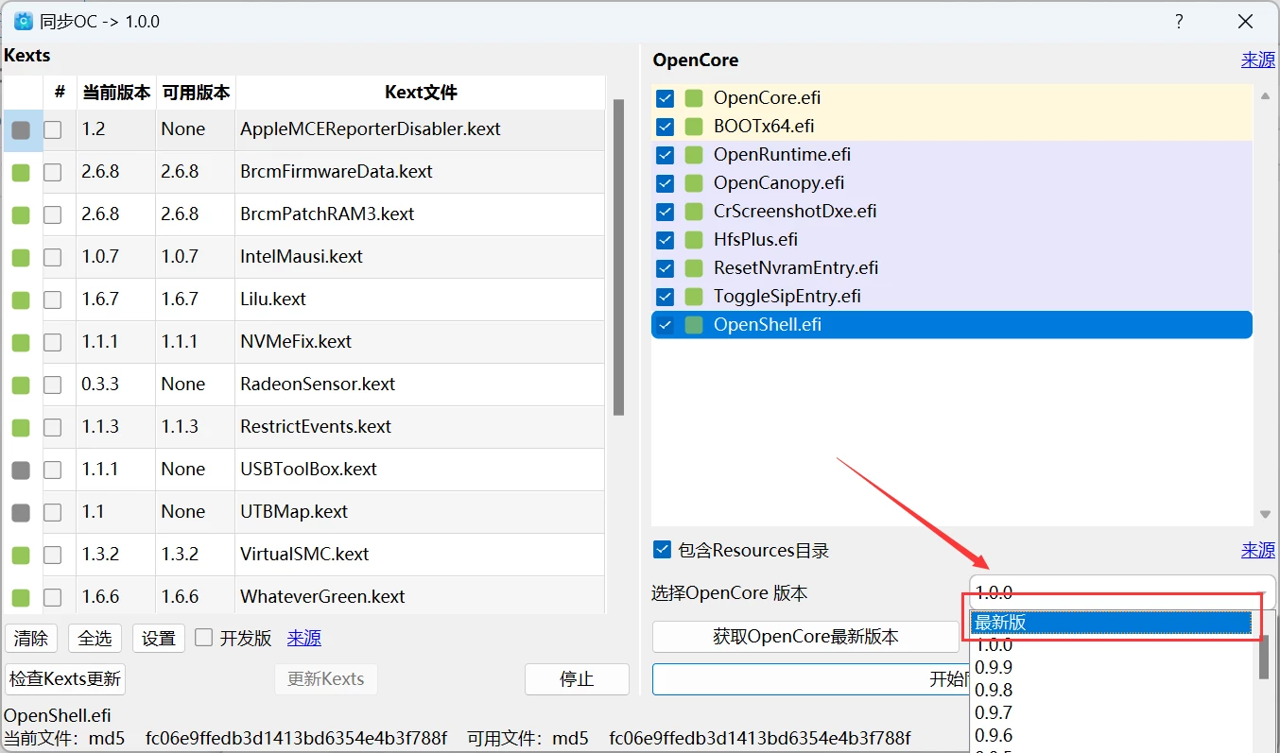Click the green square icon next to OpenCore.efi
Image resolution: width=1280 pixels, height=753 pixels.
695,98
